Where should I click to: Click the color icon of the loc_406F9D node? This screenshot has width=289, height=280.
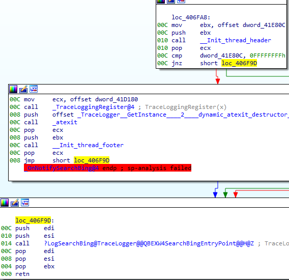tap(5, 203)
